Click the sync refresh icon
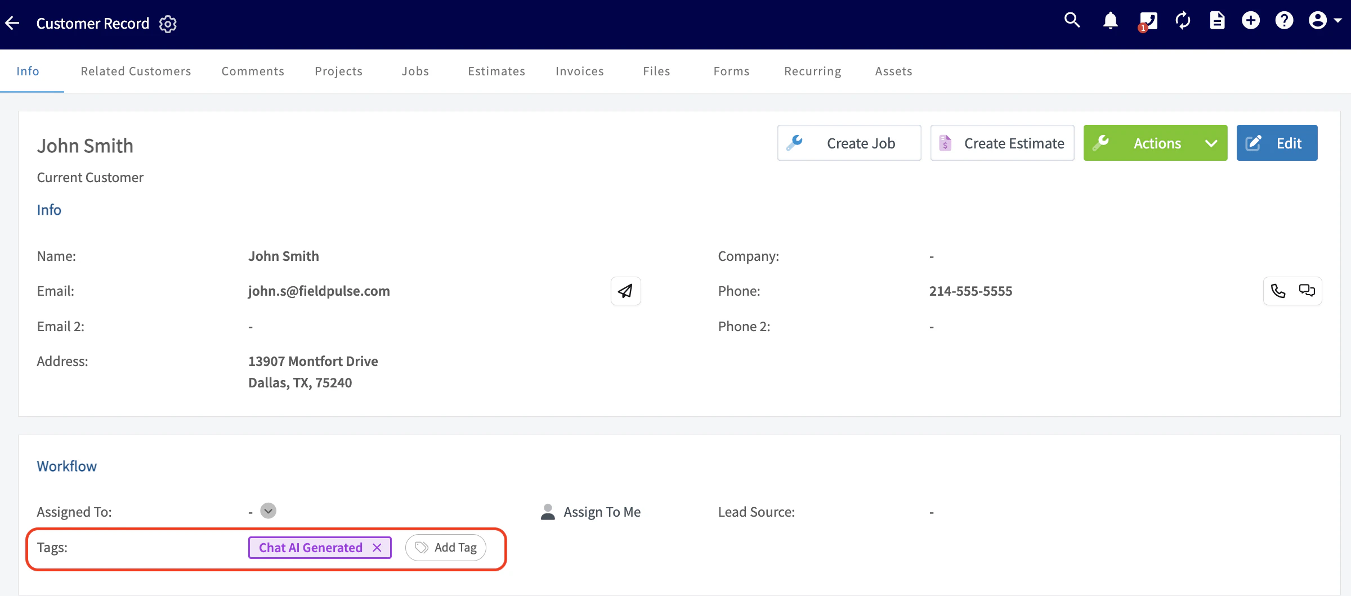This screenshot has height=596, width=1351. point(1183,21)
